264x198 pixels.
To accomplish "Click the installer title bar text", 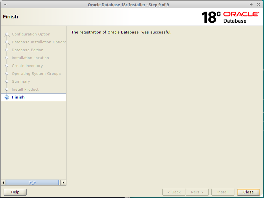I will point(128,5).
